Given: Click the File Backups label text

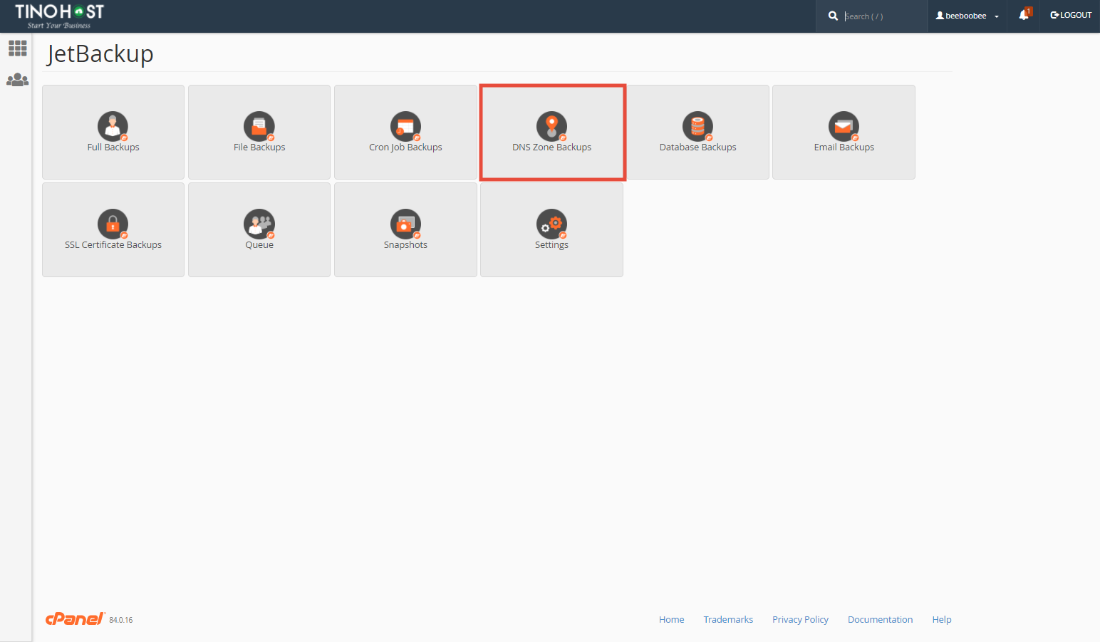Looking at the screenshot, I should pos(259,147).
